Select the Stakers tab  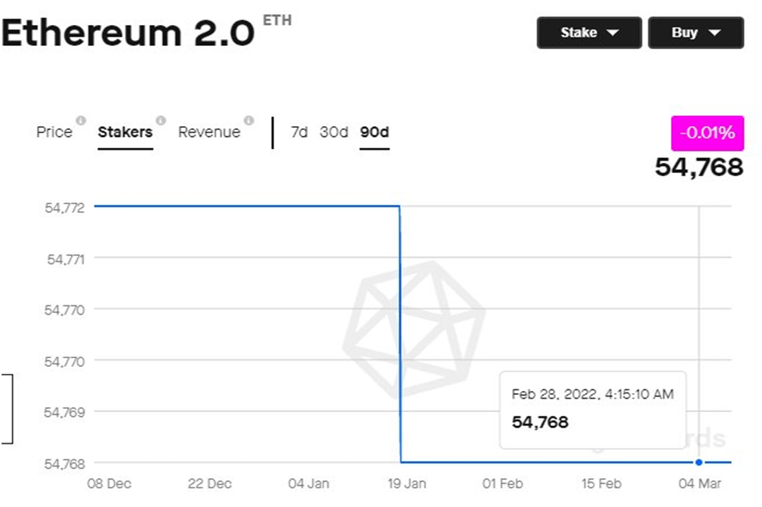(125, 132)
